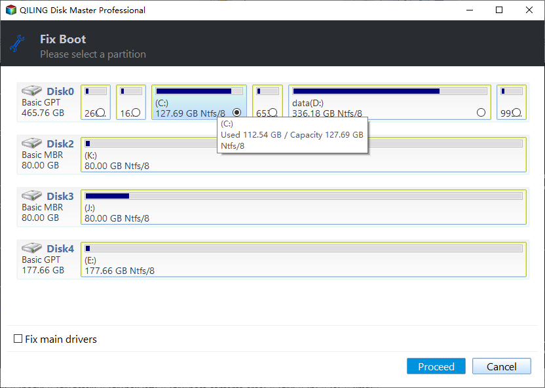Click the 465.76 GB size text
This screenshot has height=388, width=545.
pyautogui.click(x=43, y=113)
